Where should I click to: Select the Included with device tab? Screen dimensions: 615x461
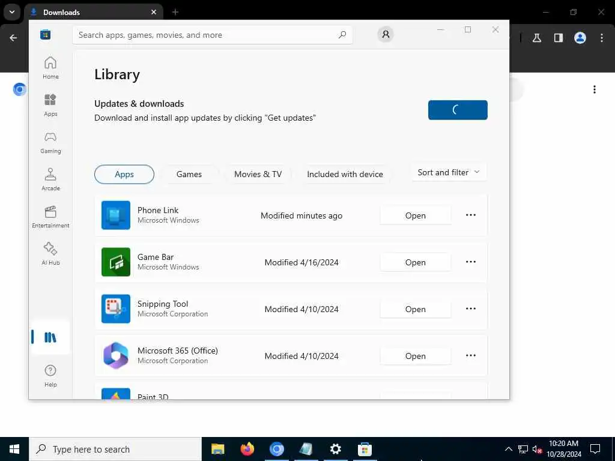click(345, 174)
